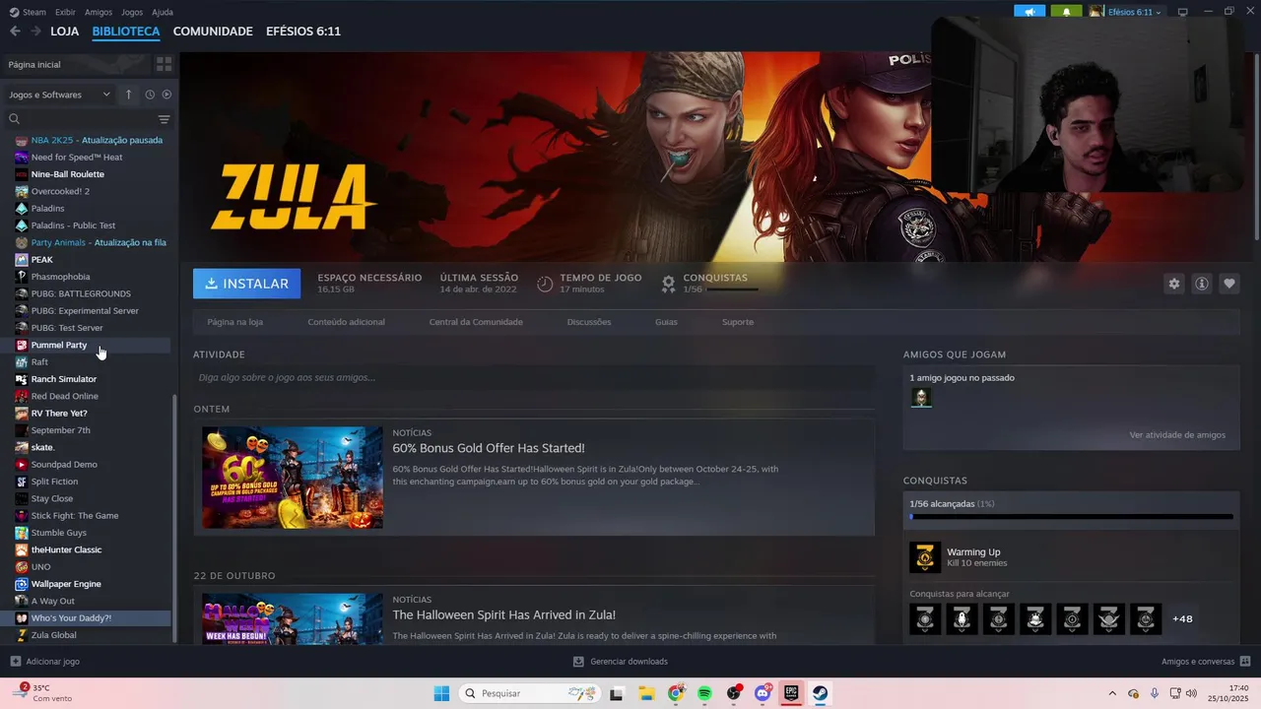The width and height of the screenshot is (1261, 709).
Task: Click the Warming Up achievement badge
Action: pyautogui.click(x=925, y=557)
